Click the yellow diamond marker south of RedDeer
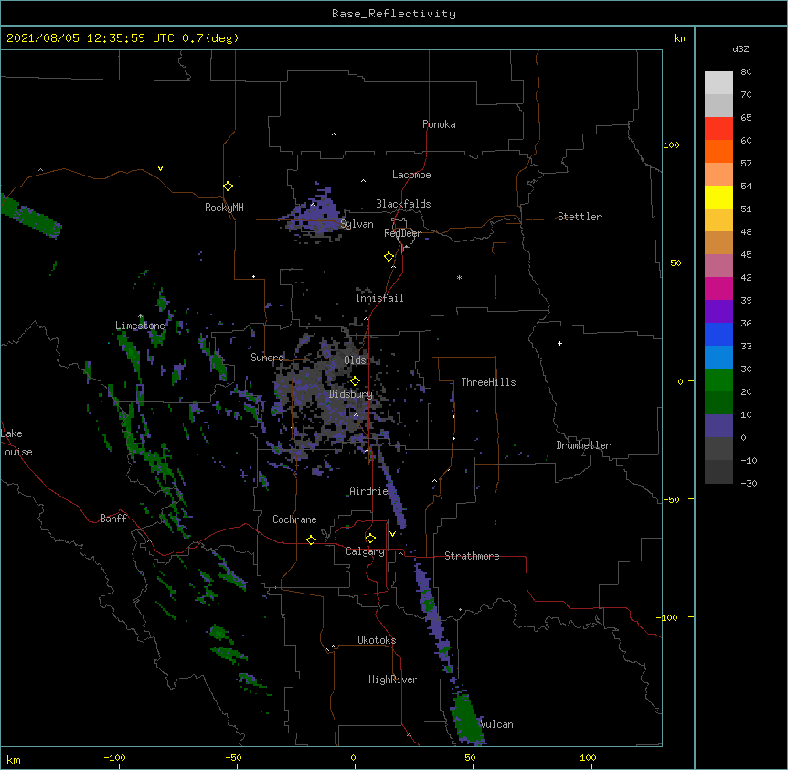The width and height of the screenshot is (788, 770). coord(389,257)
